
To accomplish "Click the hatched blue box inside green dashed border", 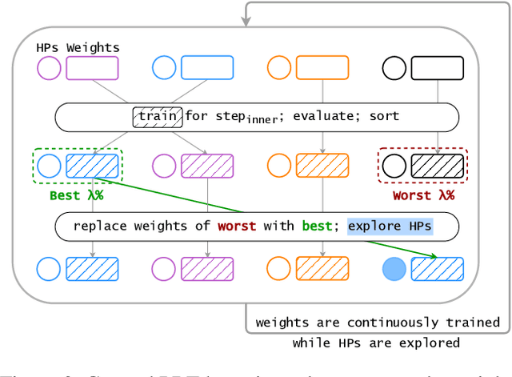I will coord(92,166).
